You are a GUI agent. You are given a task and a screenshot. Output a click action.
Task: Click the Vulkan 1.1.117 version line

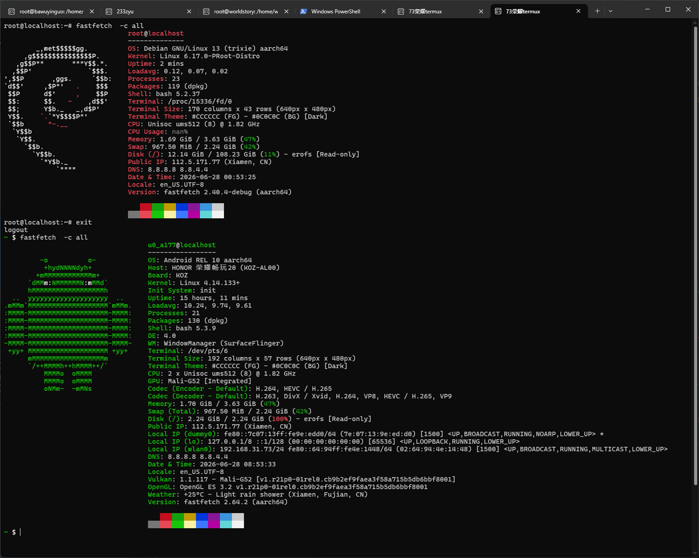coord(302,479)
